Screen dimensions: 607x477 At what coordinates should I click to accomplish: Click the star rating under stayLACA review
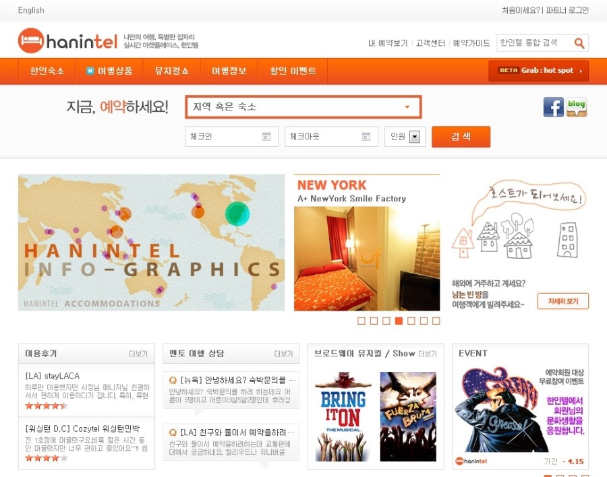(46, 406)
